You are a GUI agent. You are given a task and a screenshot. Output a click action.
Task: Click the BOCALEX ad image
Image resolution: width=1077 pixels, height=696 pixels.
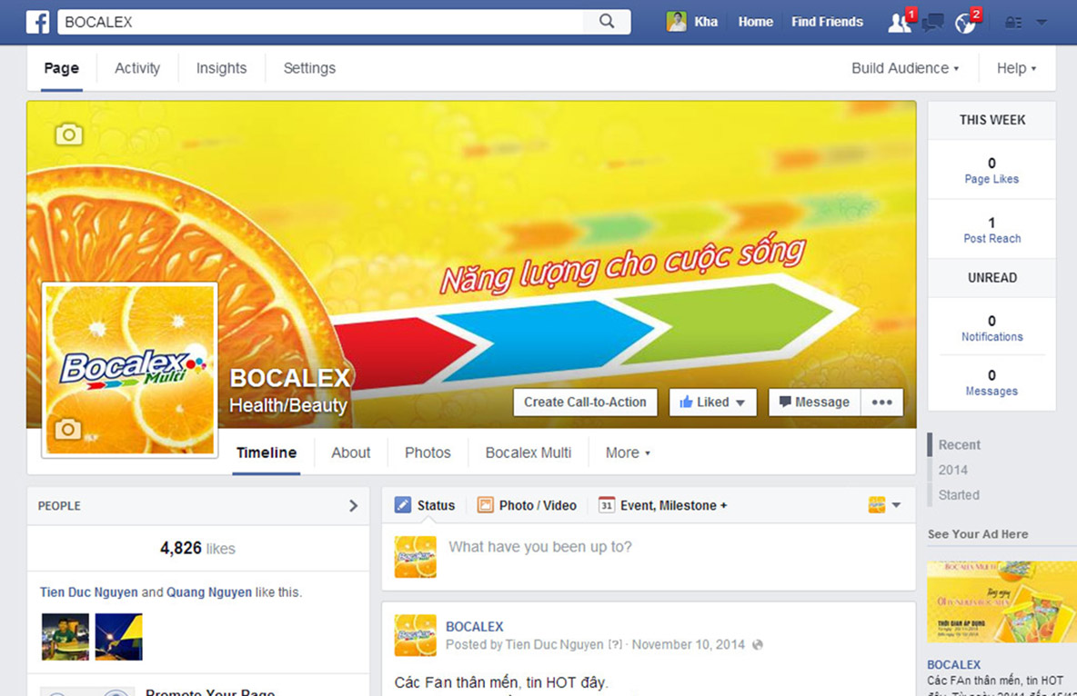(1002, 602)
